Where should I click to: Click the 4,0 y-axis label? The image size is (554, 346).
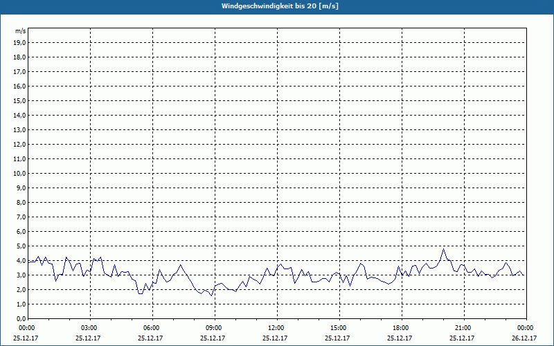point(21,261)
